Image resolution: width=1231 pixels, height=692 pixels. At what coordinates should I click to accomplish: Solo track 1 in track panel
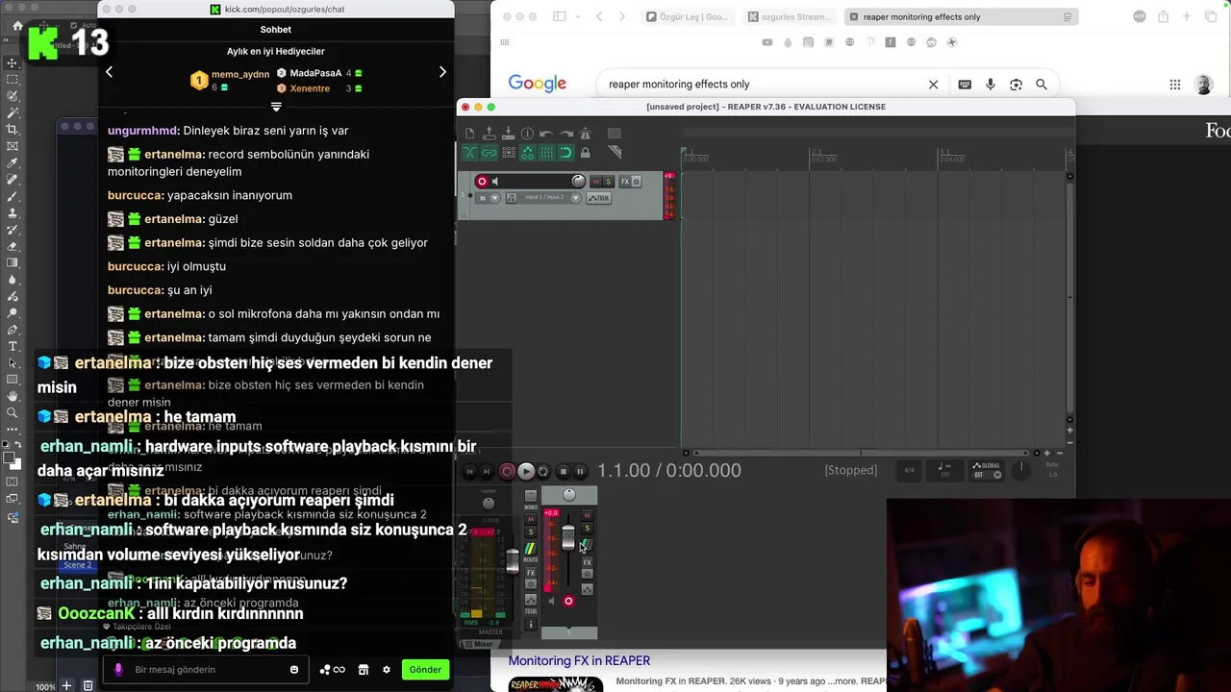coord(608,182)
